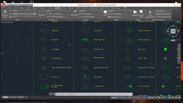
Task: Select the Wipeout tool
Action: 135,13
